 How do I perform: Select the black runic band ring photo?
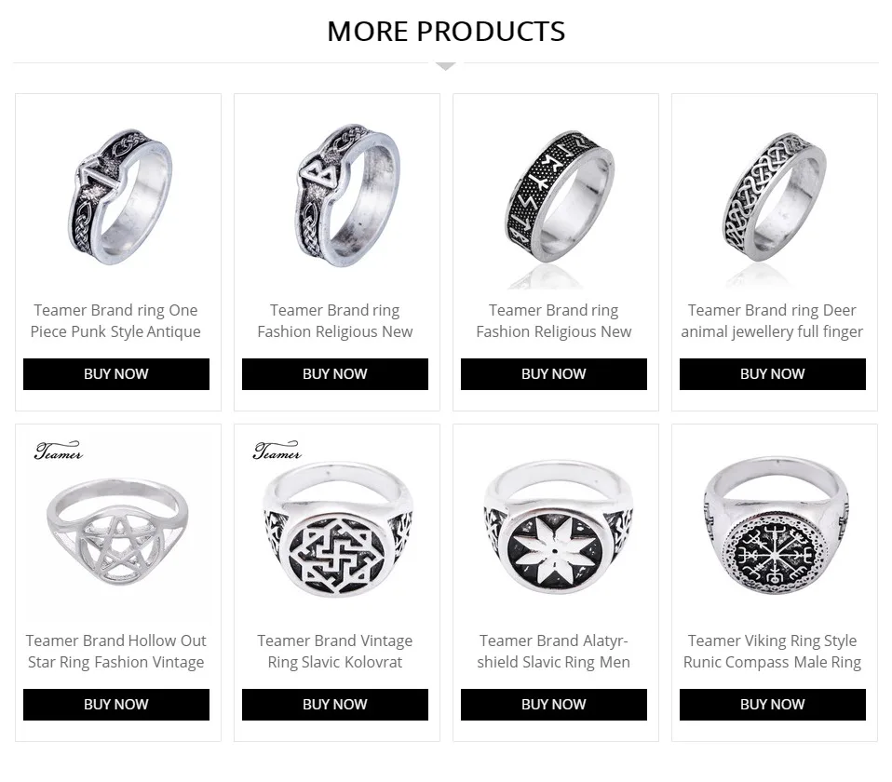click(x=556, y=195)
